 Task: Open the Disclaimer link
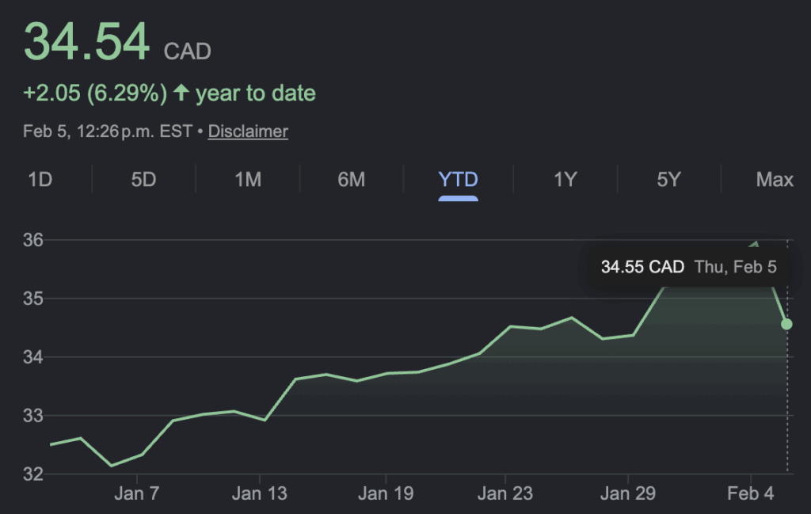(248, 131)
